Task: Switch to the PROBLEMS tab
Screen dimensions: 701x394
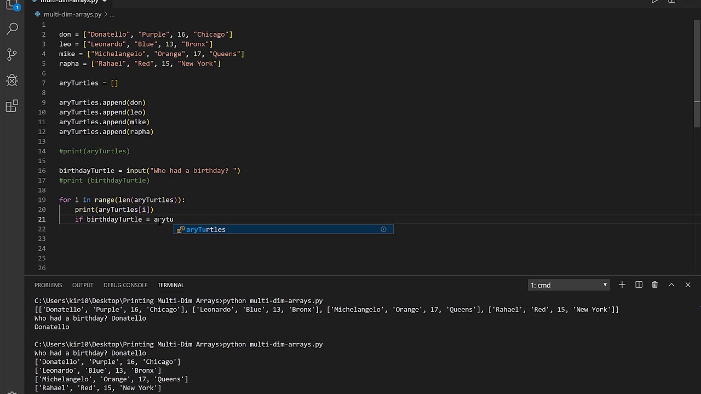Action: [48, 285]
